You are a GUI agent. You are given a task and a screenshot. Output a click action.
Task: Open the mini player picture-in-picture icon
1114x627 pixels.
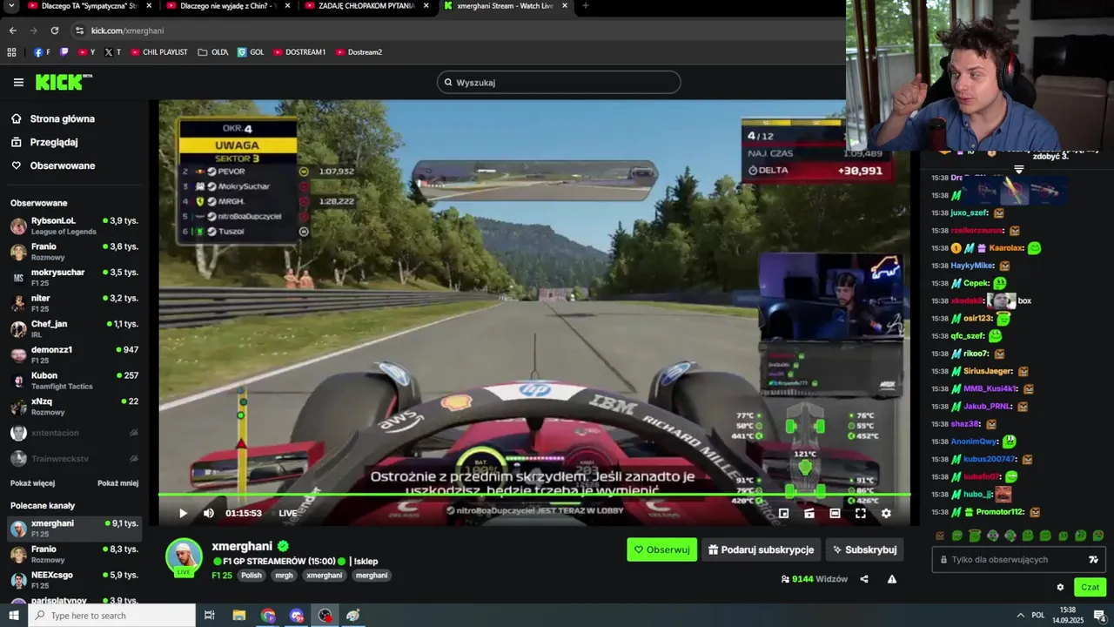783,513
